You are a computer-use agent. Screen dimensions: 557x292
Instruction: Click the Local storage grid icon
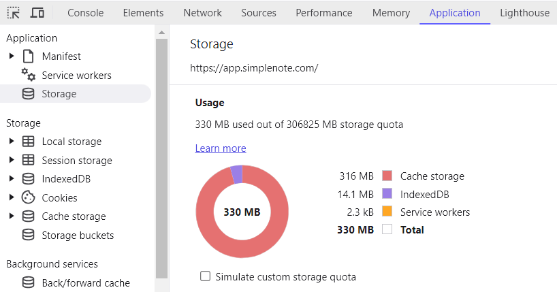point(29,142)
